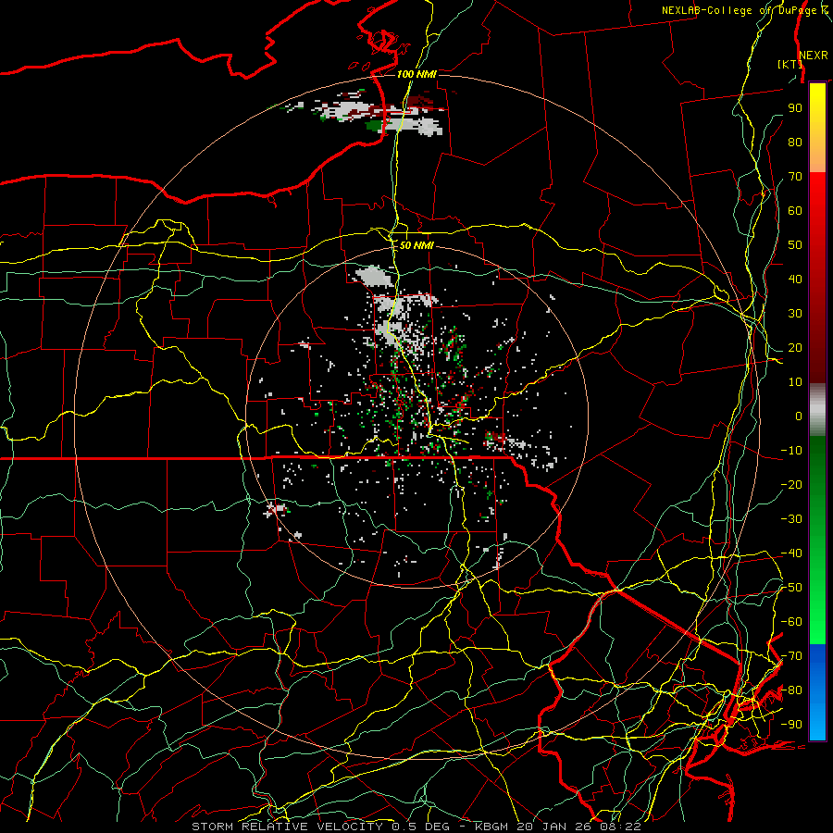Click the 0 value on velocity scale

(799, 416)
